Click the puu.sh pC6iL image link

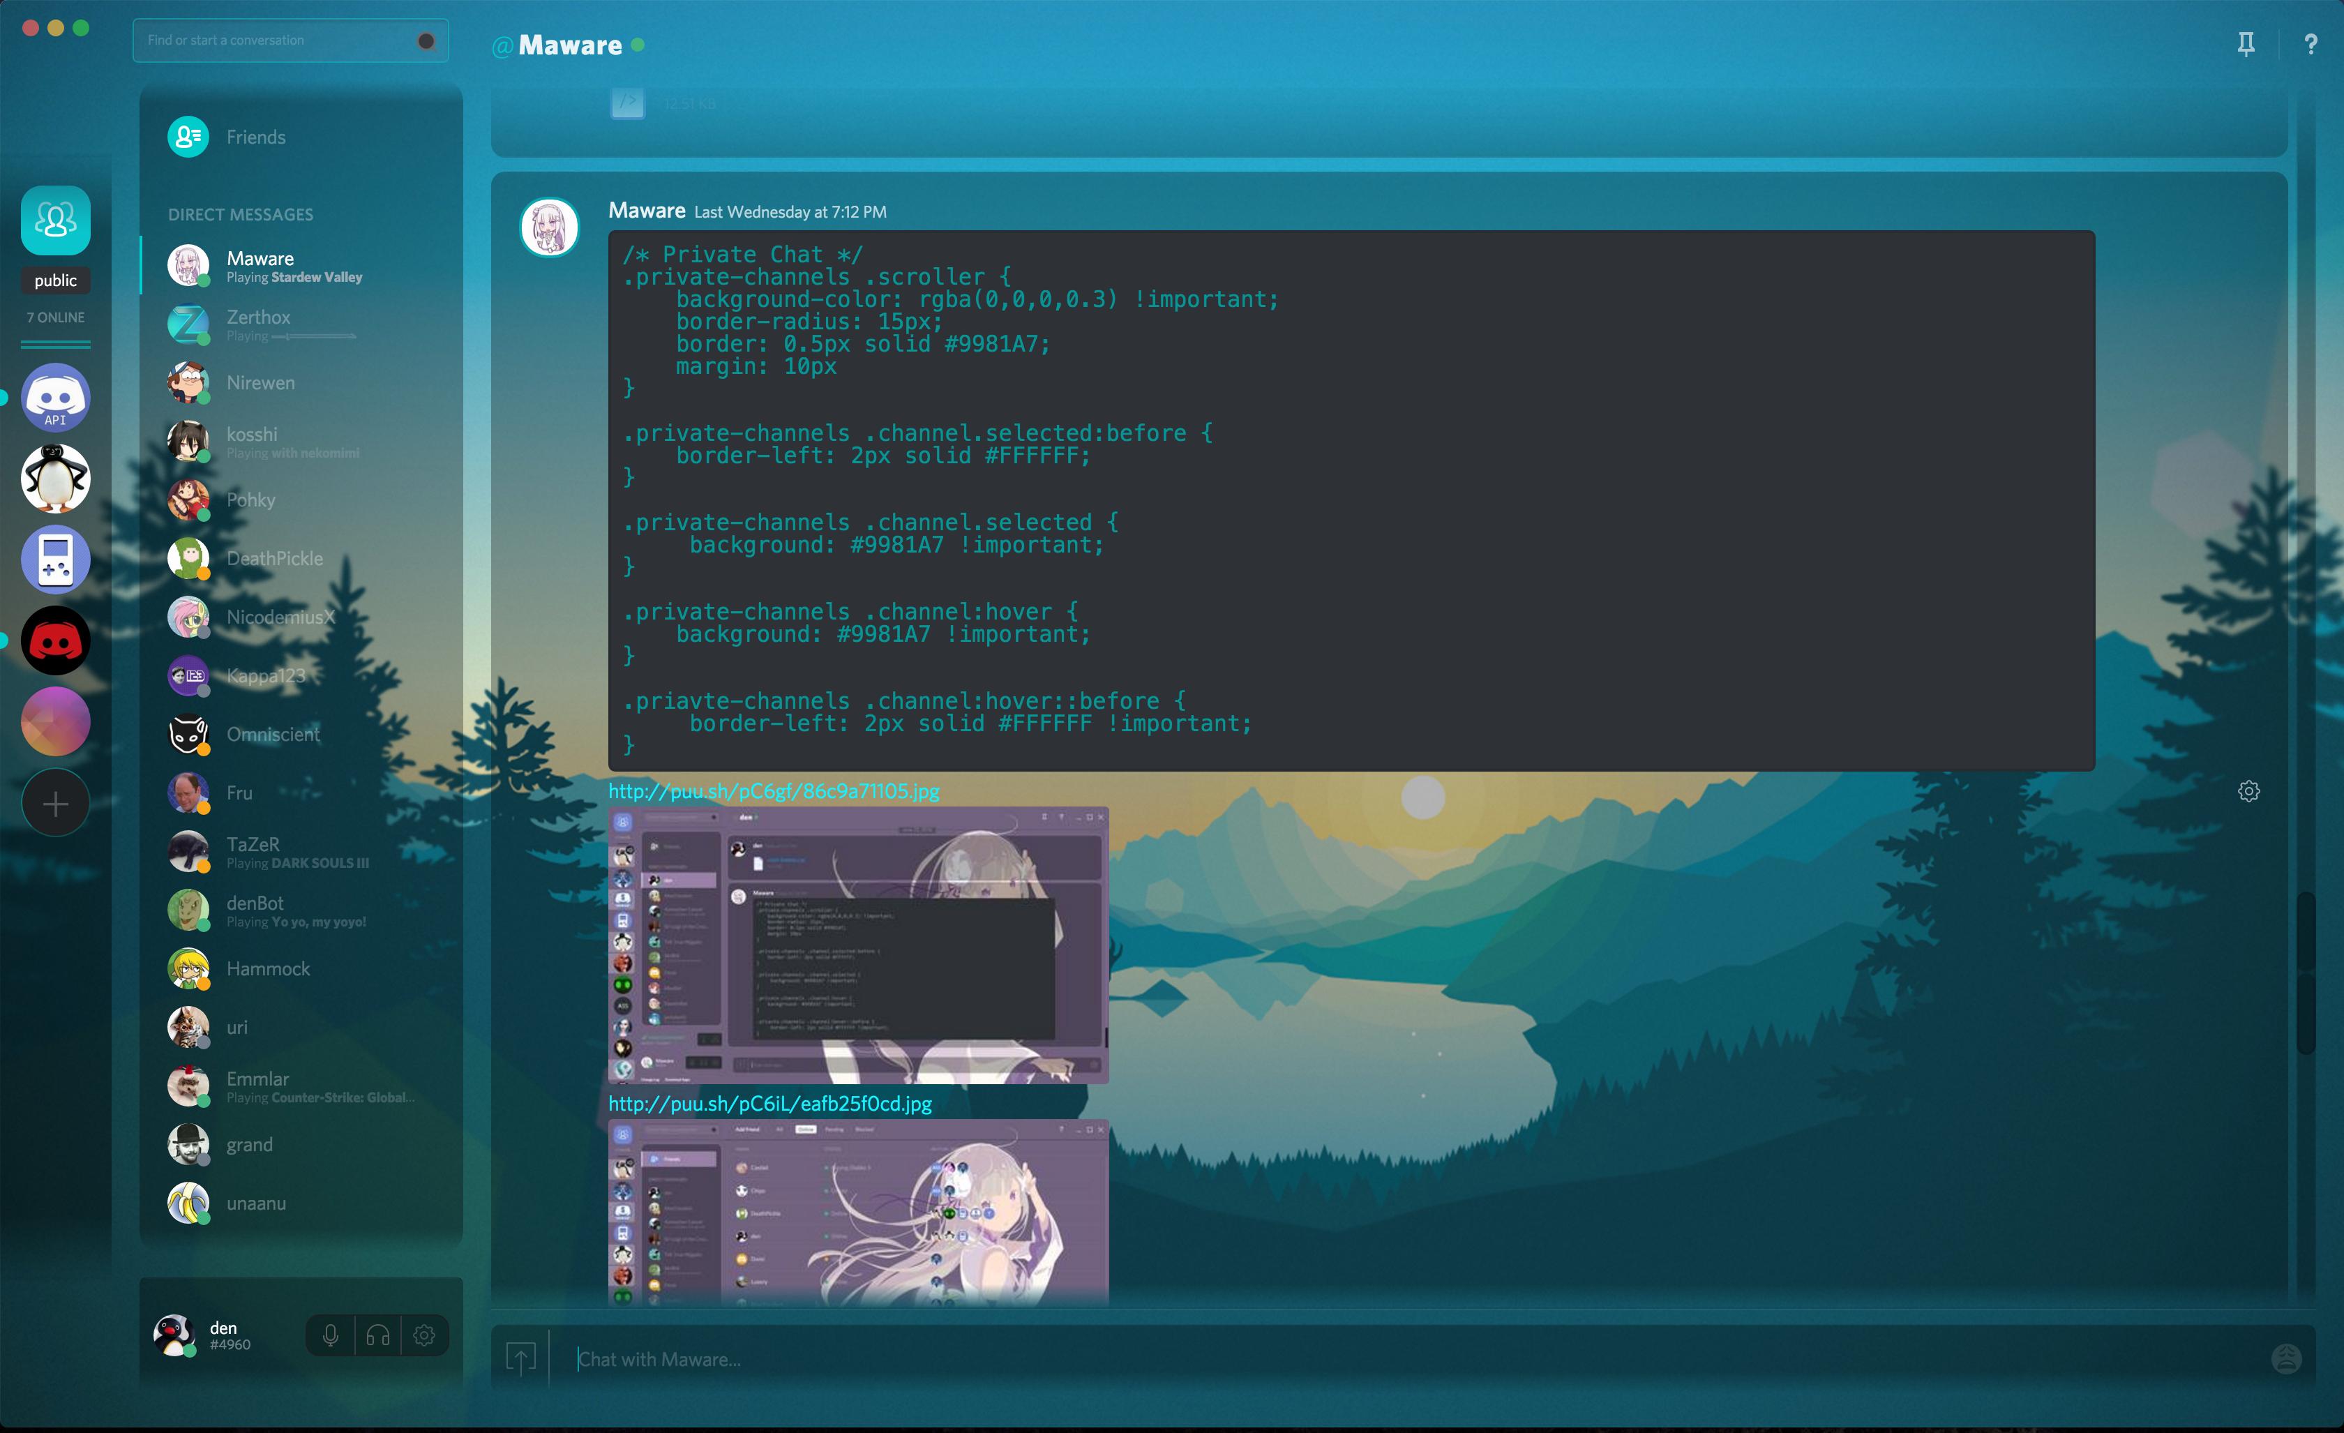click(x=769, y=1104)
